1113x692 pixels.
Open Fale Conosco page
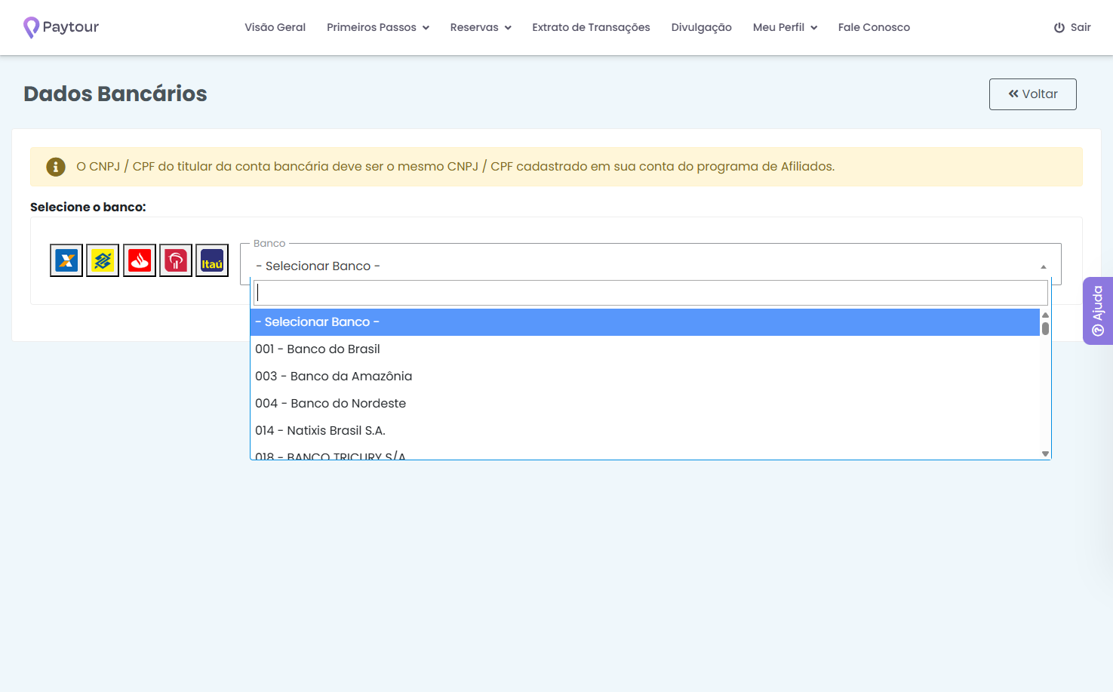(874, 27)
